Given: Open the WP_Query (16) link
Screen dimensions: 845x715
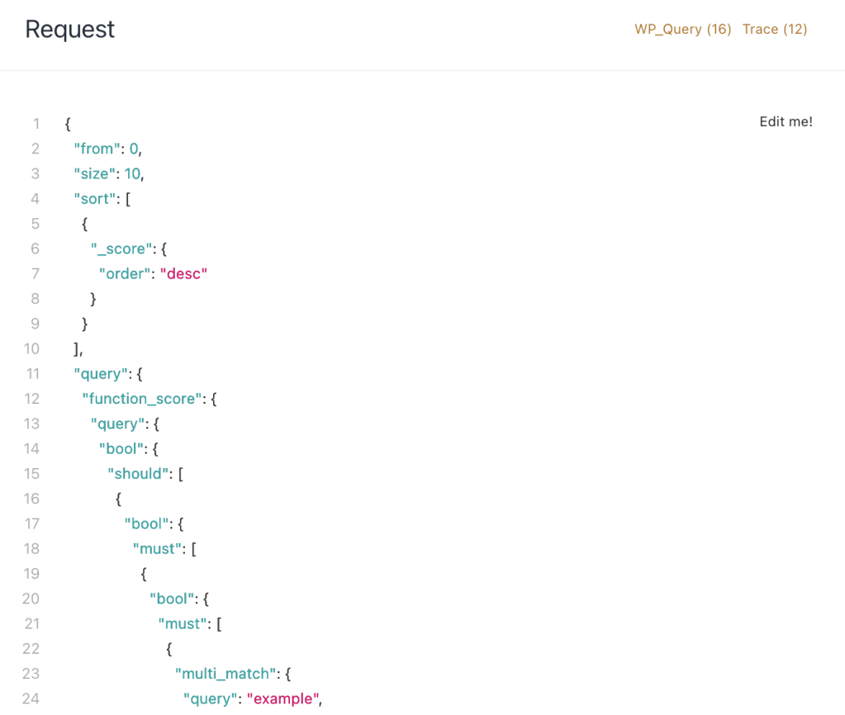Looking at the screenshot, I should tap(683, 29).
